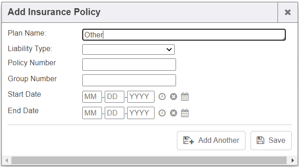Open the Liability Type dropdown

click(128, 49)
